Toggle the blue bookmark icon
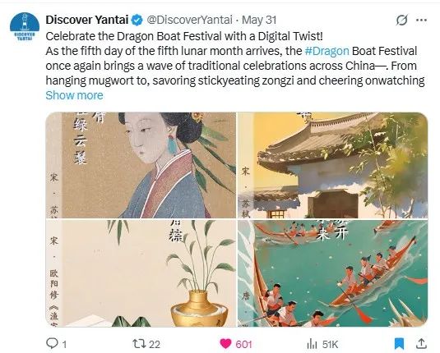The height and width of the screenshot is (353, 440). (x=399, y=343)
